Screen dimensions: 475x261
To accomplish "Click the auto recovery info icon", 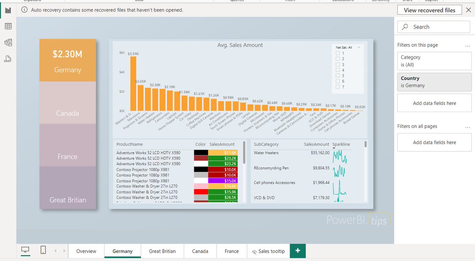I will 24,10.
